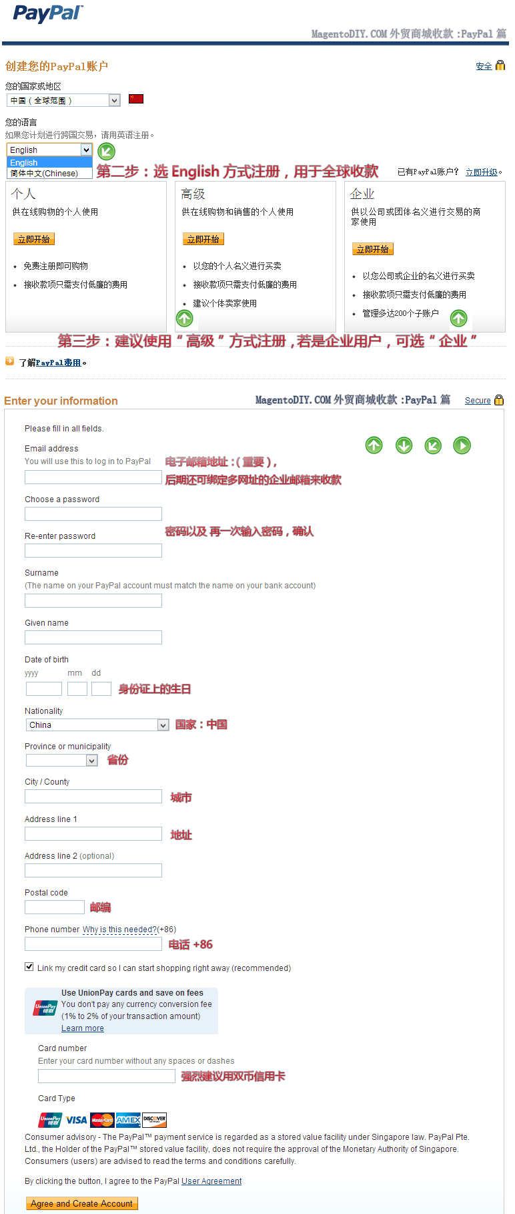Select MasterCard card type icon
The width and height of the screenshot is (515, 1214).
pos(102,1120)
